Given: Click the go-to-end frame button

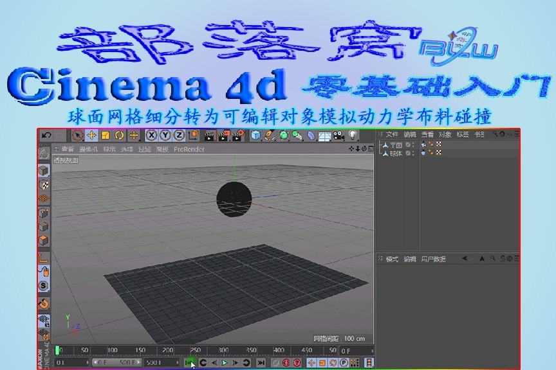Looking at the screenshot, I should [x=261, y=364].
